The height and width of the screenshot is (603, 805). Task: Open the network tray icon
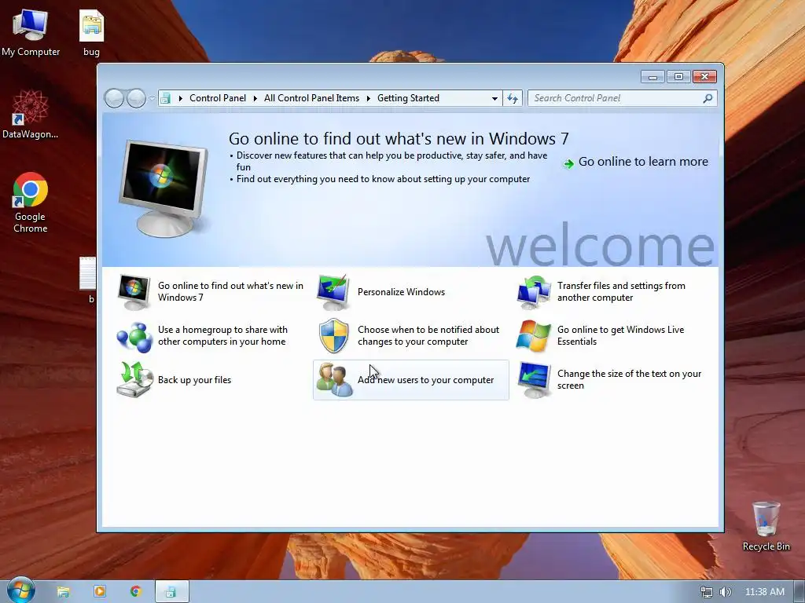[707, 592]
